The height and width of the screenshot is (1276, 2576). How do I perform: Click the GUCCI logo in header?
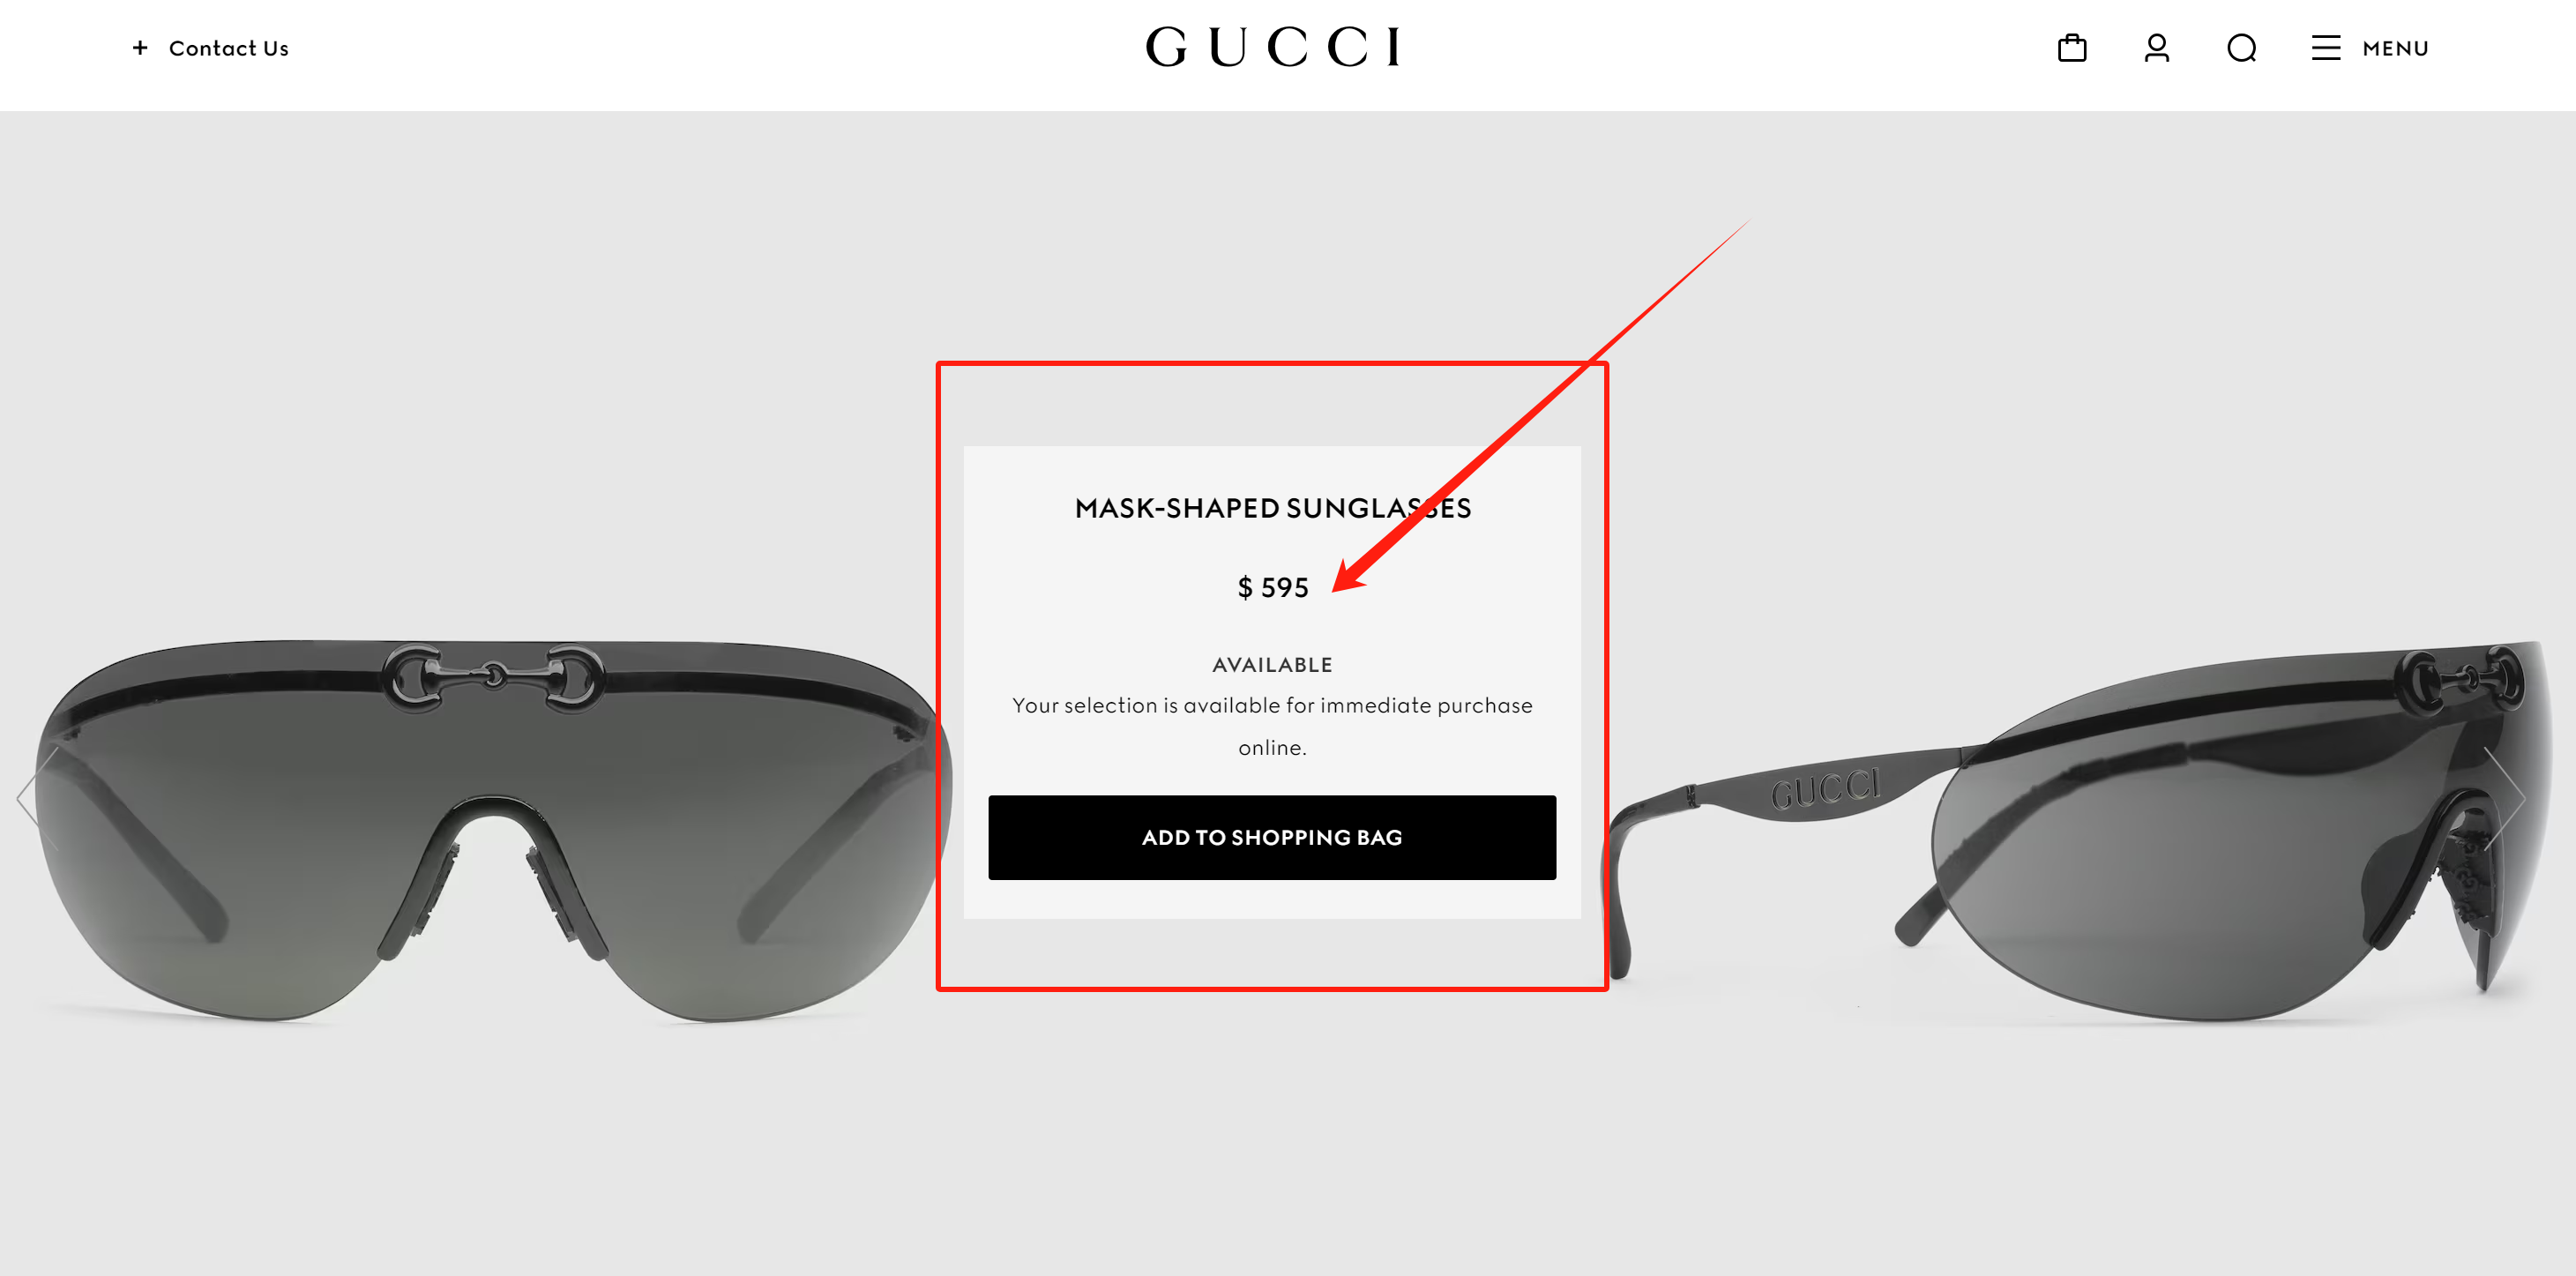pos(1273,47)
